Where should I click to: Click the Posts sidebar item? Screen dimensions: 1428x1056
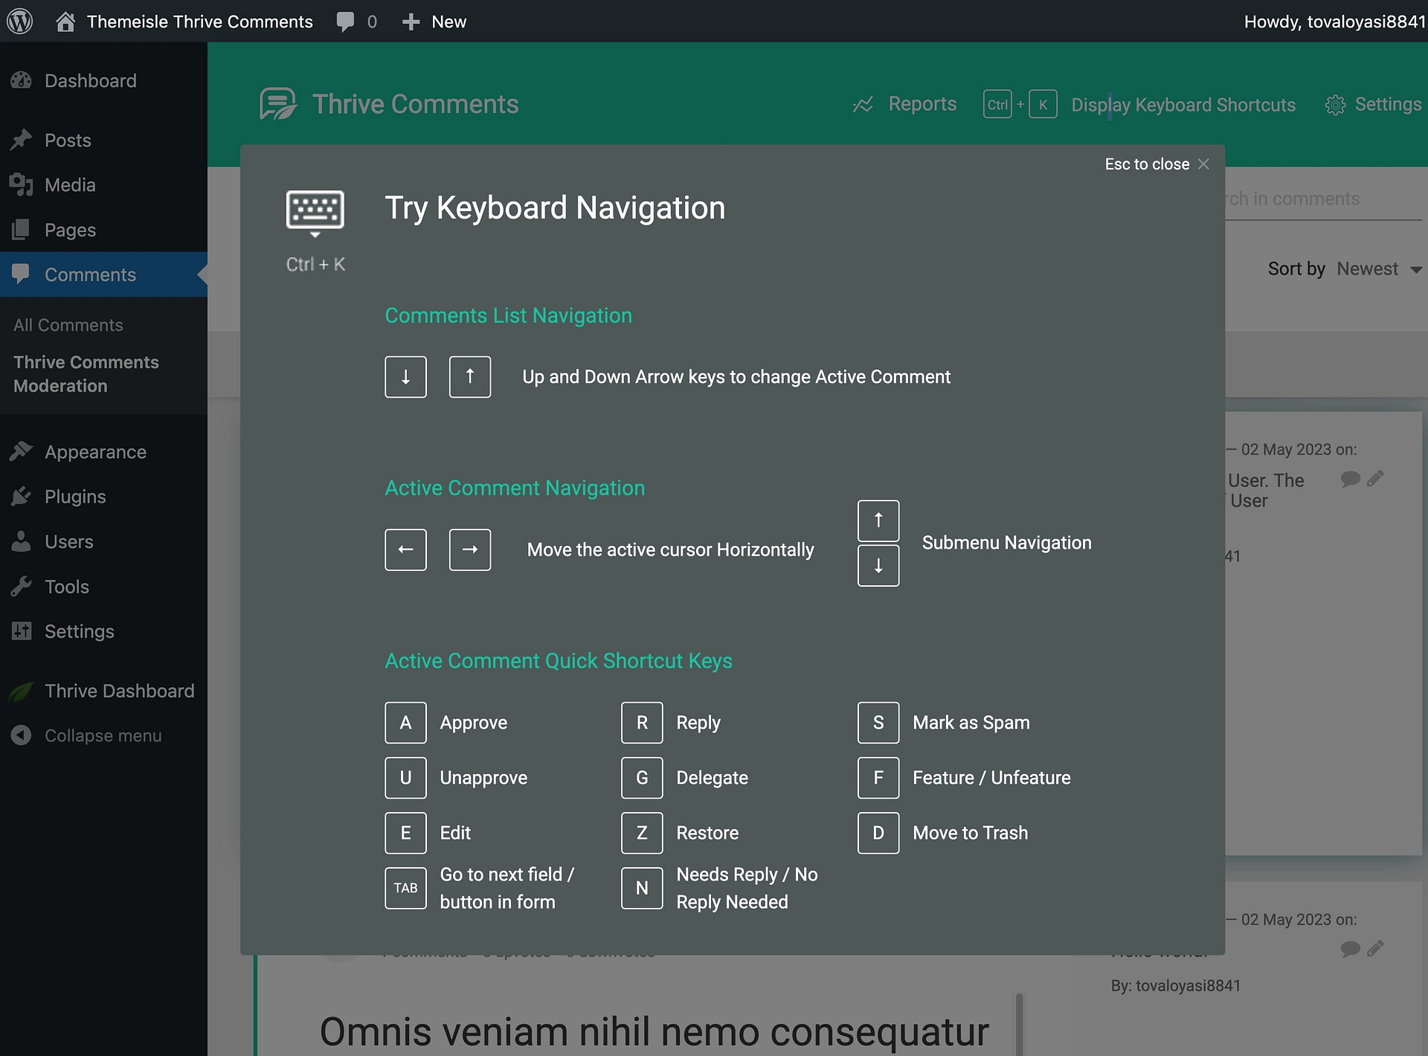[x=68, y=140]
